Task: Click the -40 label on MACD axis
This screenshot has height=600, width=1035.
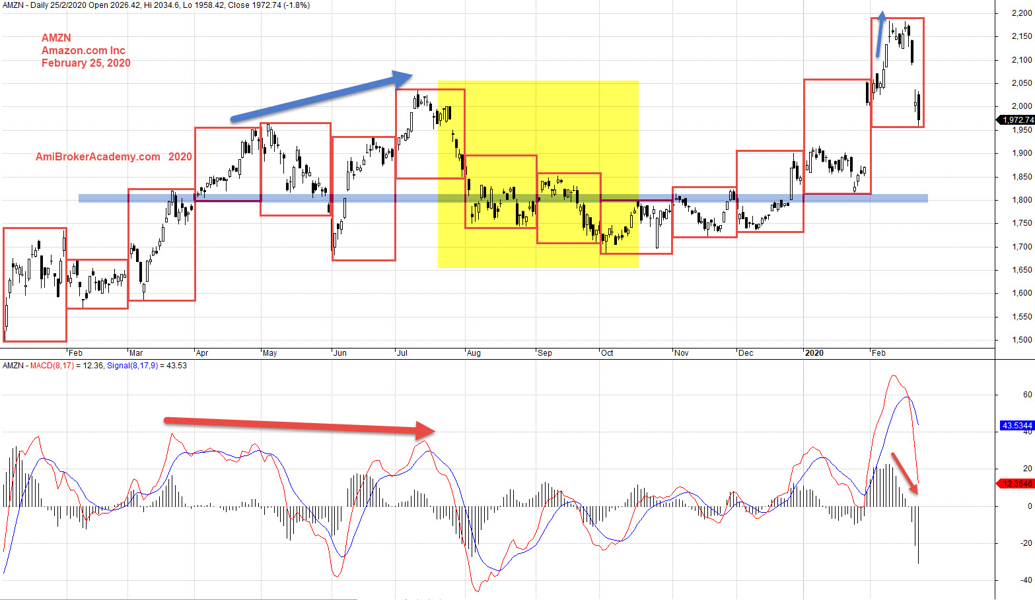Action: point(1026,581)
